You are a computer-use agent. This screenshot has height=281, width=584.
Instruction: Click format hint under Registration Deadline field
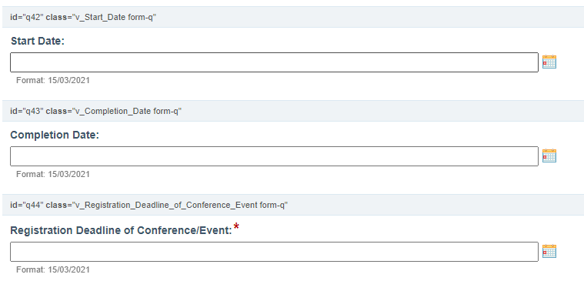(53, 269)
